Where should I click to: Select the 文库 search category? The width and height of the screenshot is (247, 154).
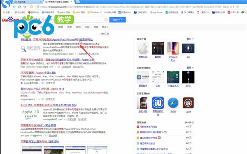point(69,27)
